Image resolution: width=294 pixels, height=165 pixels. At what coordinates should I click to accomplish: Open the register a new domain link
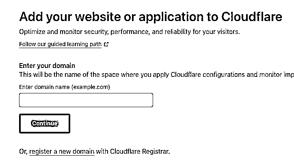[62, 151]
